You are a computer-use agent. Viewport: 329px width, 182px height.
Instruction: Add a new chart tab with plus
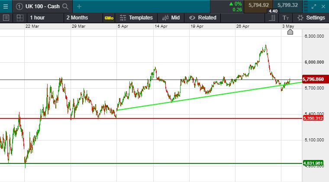click(79, 6)
